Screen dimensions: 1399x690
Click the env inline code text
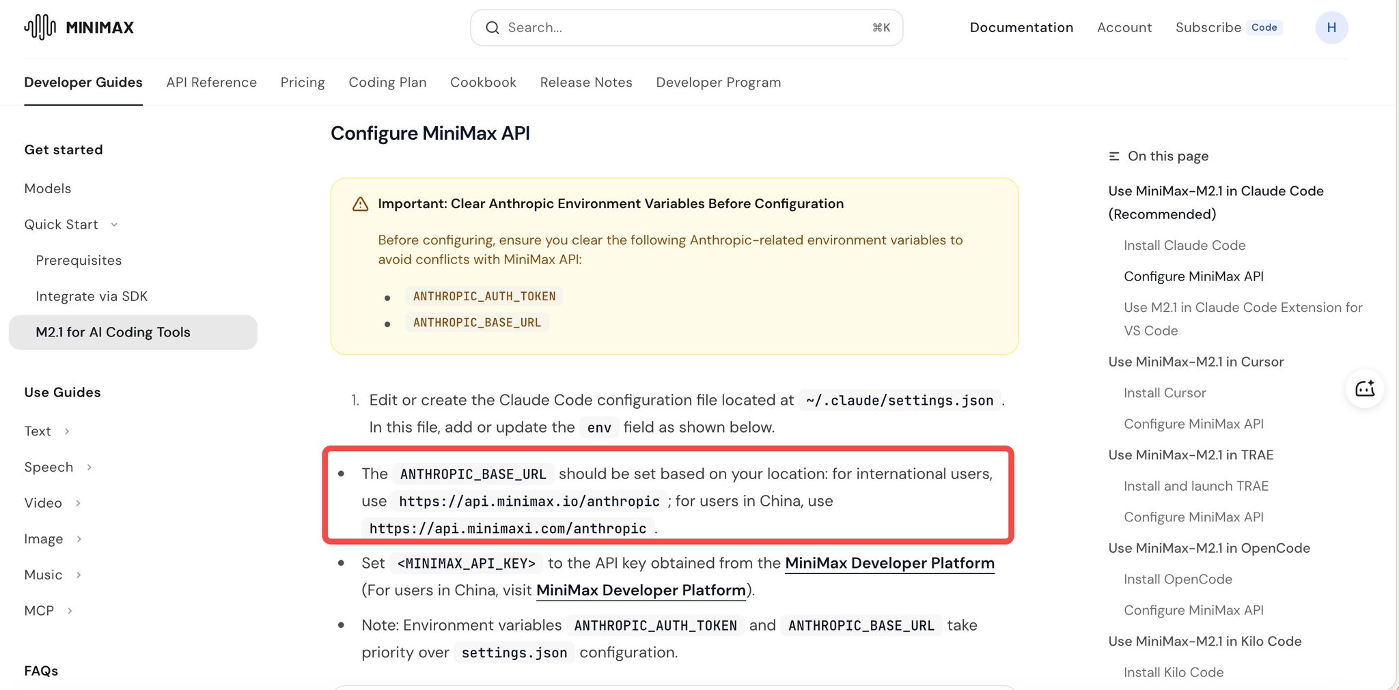point(599,428)
